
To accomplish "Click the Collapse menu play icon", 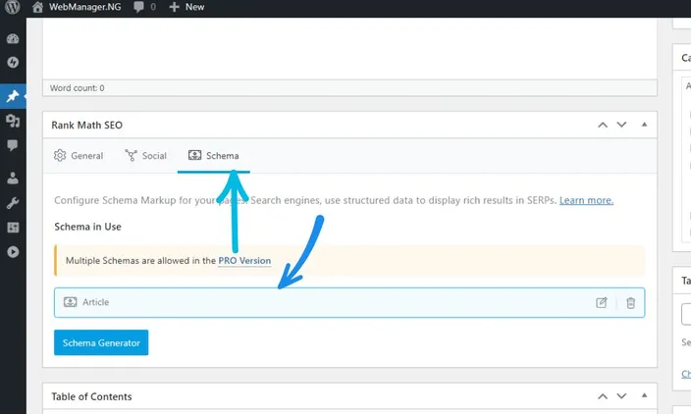I will coord(13,252).
